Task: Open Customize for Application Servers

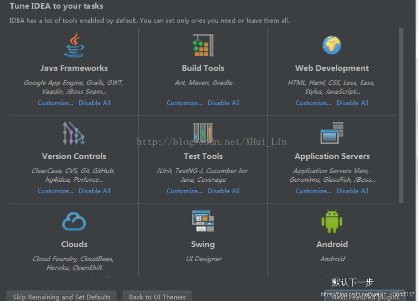Action: (x=313, y=191)
